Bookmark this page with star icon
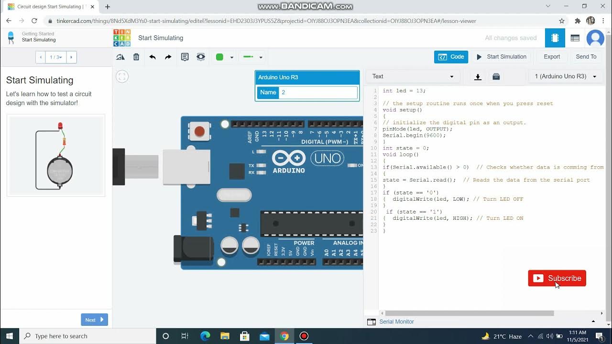Viewport: 612px width, 344px height. coord(562,21)
